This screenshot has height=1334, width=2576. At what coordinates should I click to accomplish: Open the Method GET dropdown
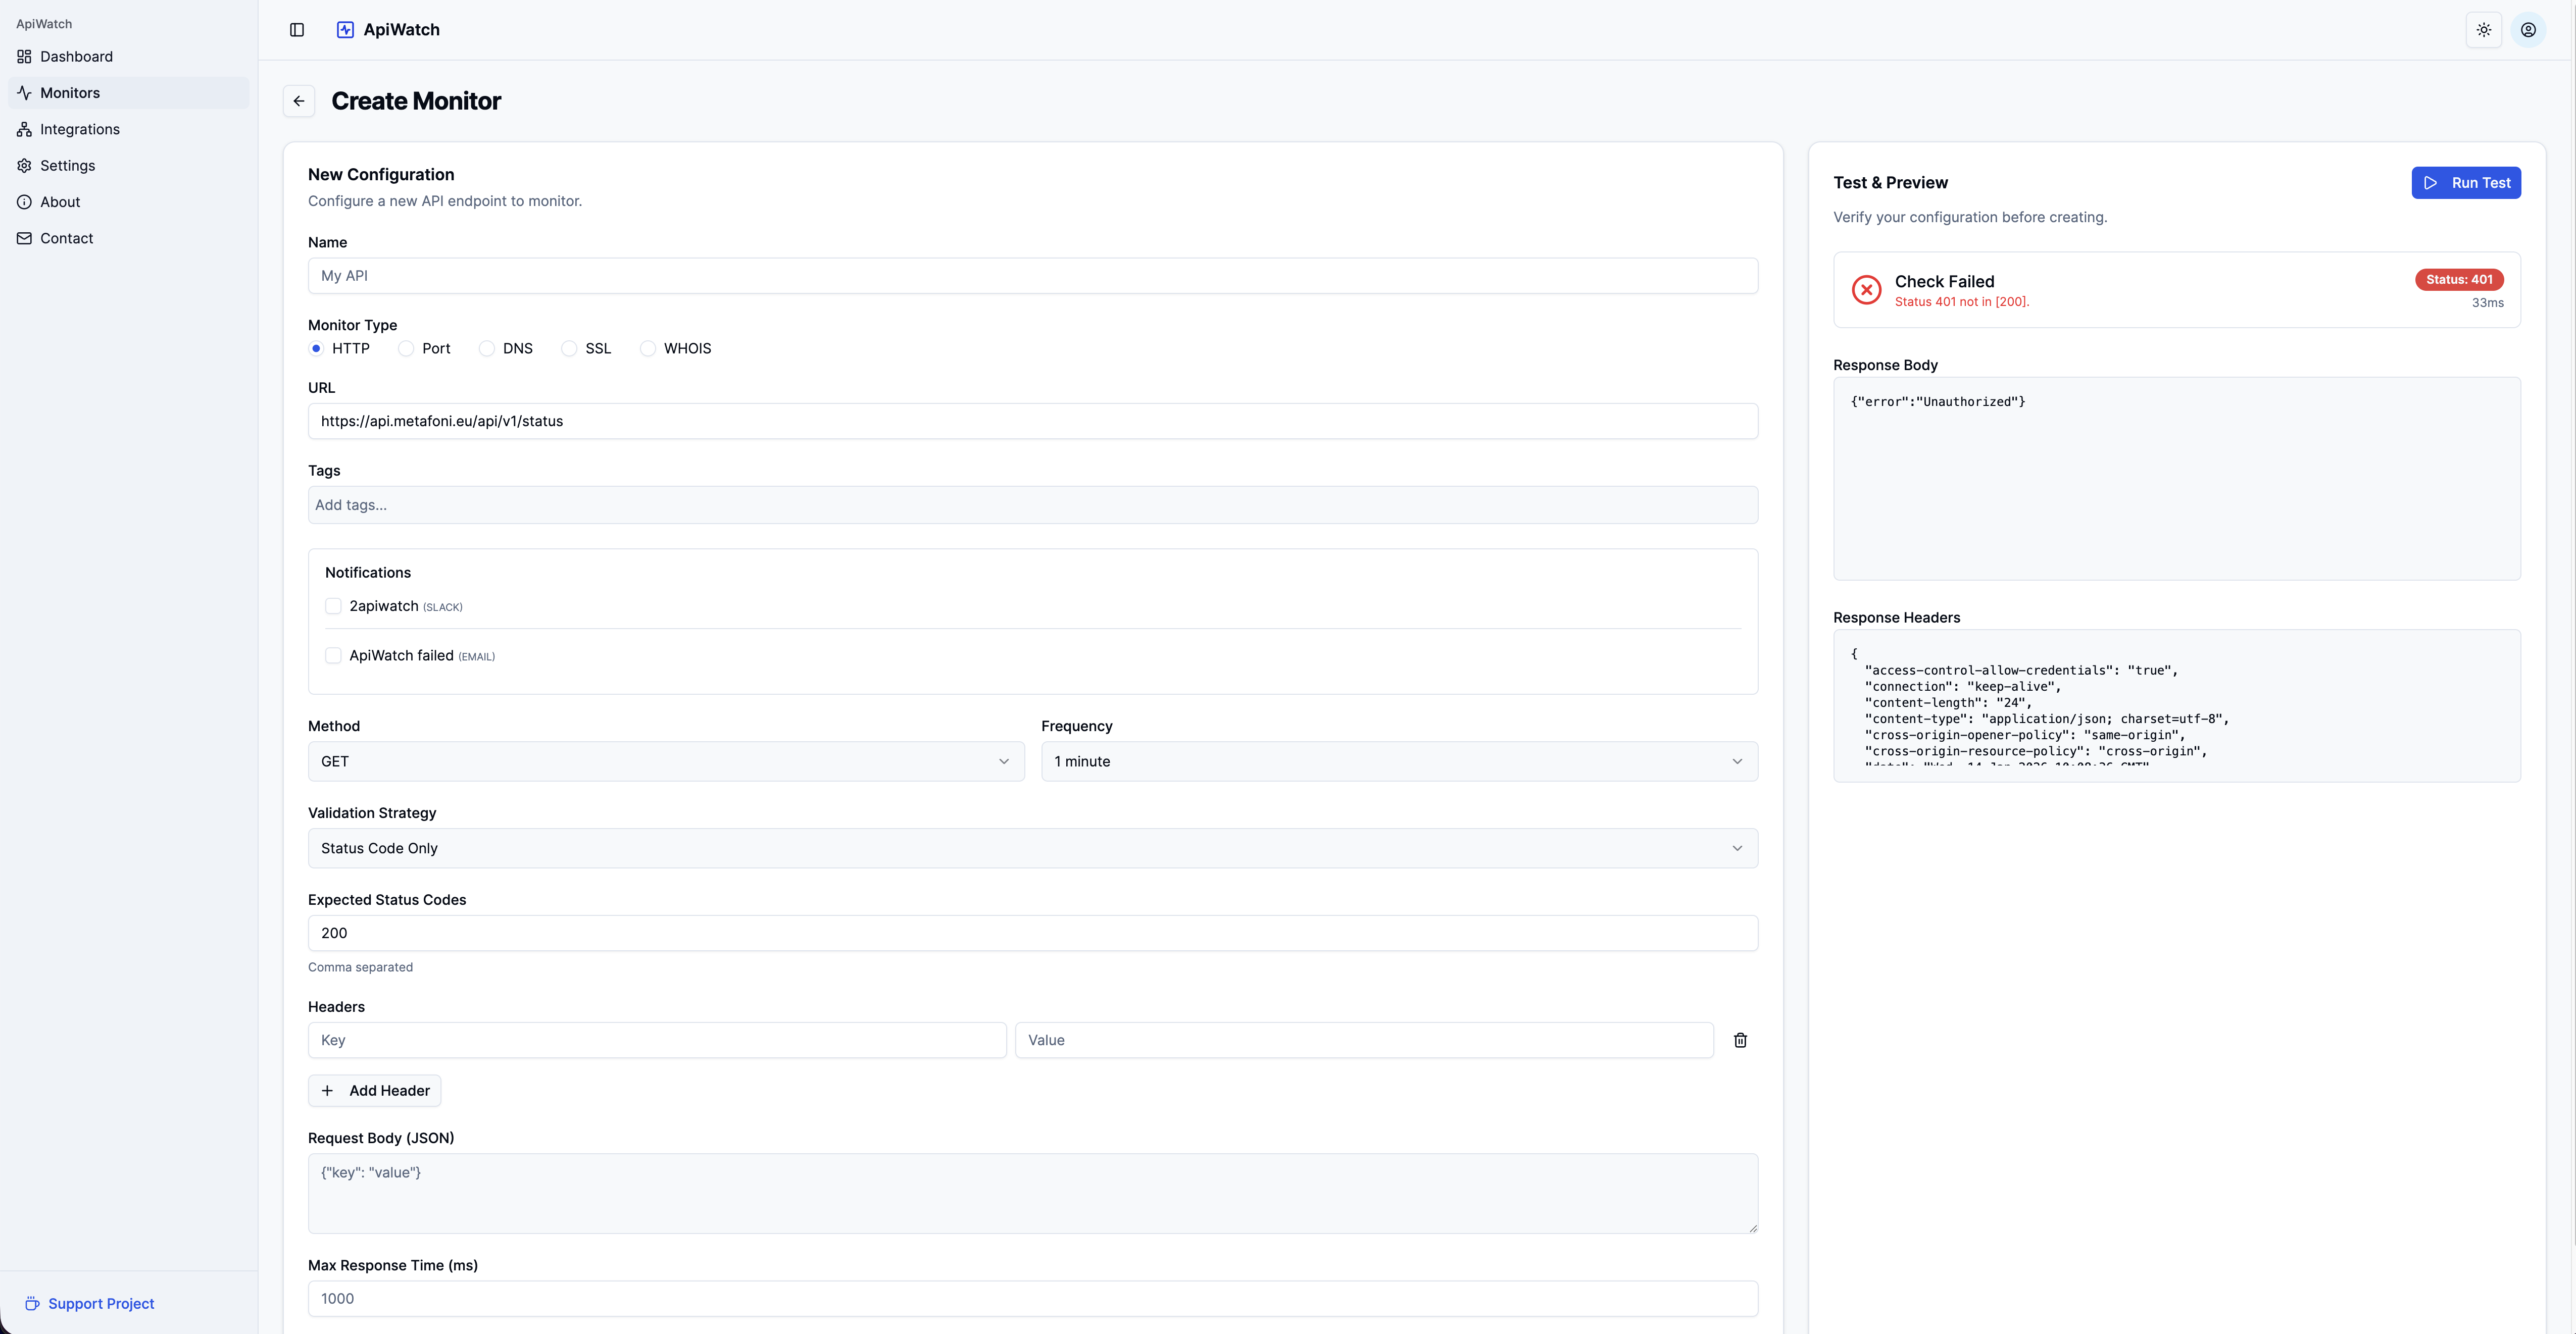(x=666, y=761)
